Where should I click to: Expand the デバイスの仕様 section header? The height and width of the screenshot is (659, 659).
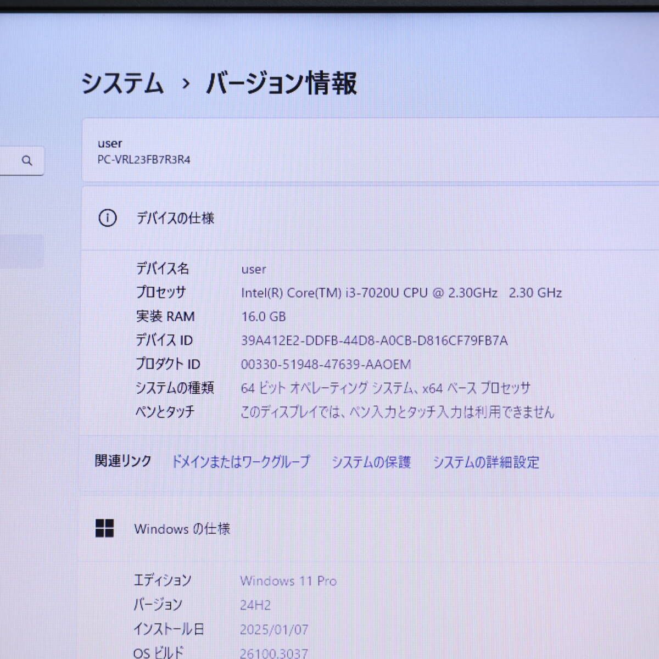pos(371,218)
